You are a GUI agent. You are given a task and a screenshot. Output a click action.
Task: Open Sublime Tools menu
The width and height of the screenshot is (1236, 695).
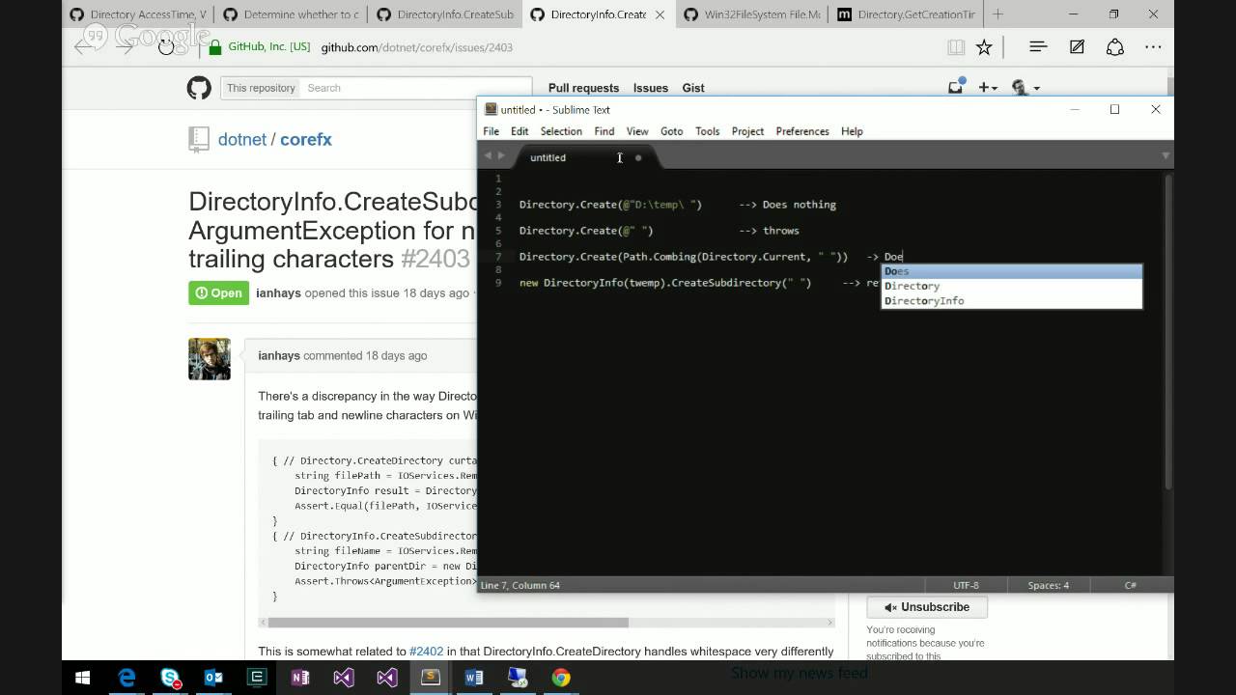click(708, 131)
